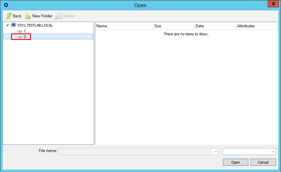Select drive C in the tree
The height and width of the screenshot is (172, 281).
tap(25, 31)
